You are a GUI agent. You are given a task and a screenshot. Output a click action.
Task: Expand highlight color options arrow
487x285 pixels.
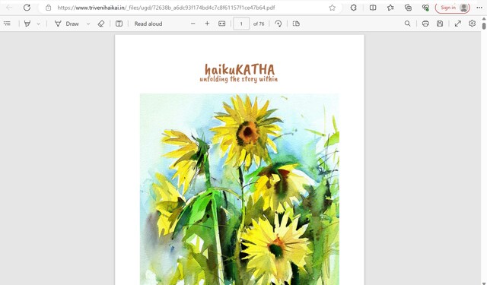point(39,24)
